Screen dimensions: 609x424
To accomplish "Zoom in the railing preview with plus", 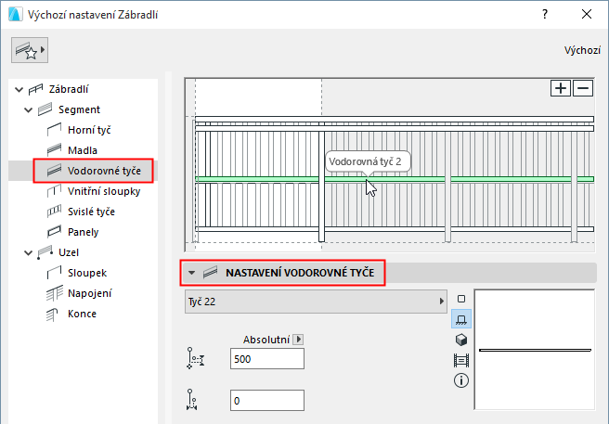I will 561,88.
